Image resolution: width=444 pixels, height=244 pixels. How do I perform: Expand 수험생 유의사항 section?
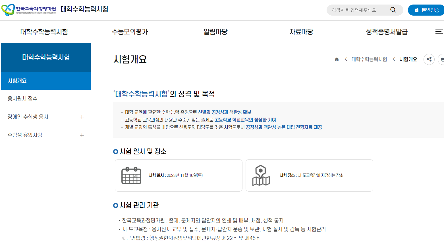coord(82,135)
